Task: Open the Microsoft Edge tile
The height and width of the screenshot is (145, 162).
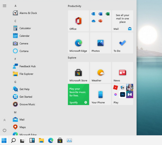Action: pyautogui.click(x=78, y=43)
